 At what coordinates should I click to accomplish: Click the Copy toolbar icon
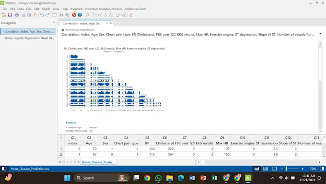[29, 15]
